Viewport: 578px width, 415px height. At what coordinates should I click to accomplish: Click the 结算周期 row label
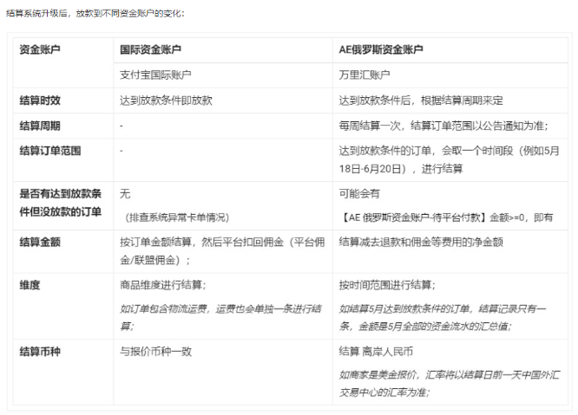point(41,126)
